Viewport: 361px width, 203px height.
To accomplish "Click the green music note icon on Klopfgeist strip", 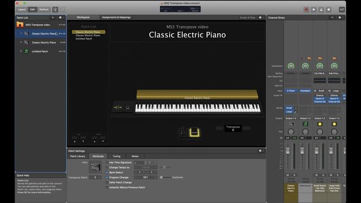I will coord(305,124).
